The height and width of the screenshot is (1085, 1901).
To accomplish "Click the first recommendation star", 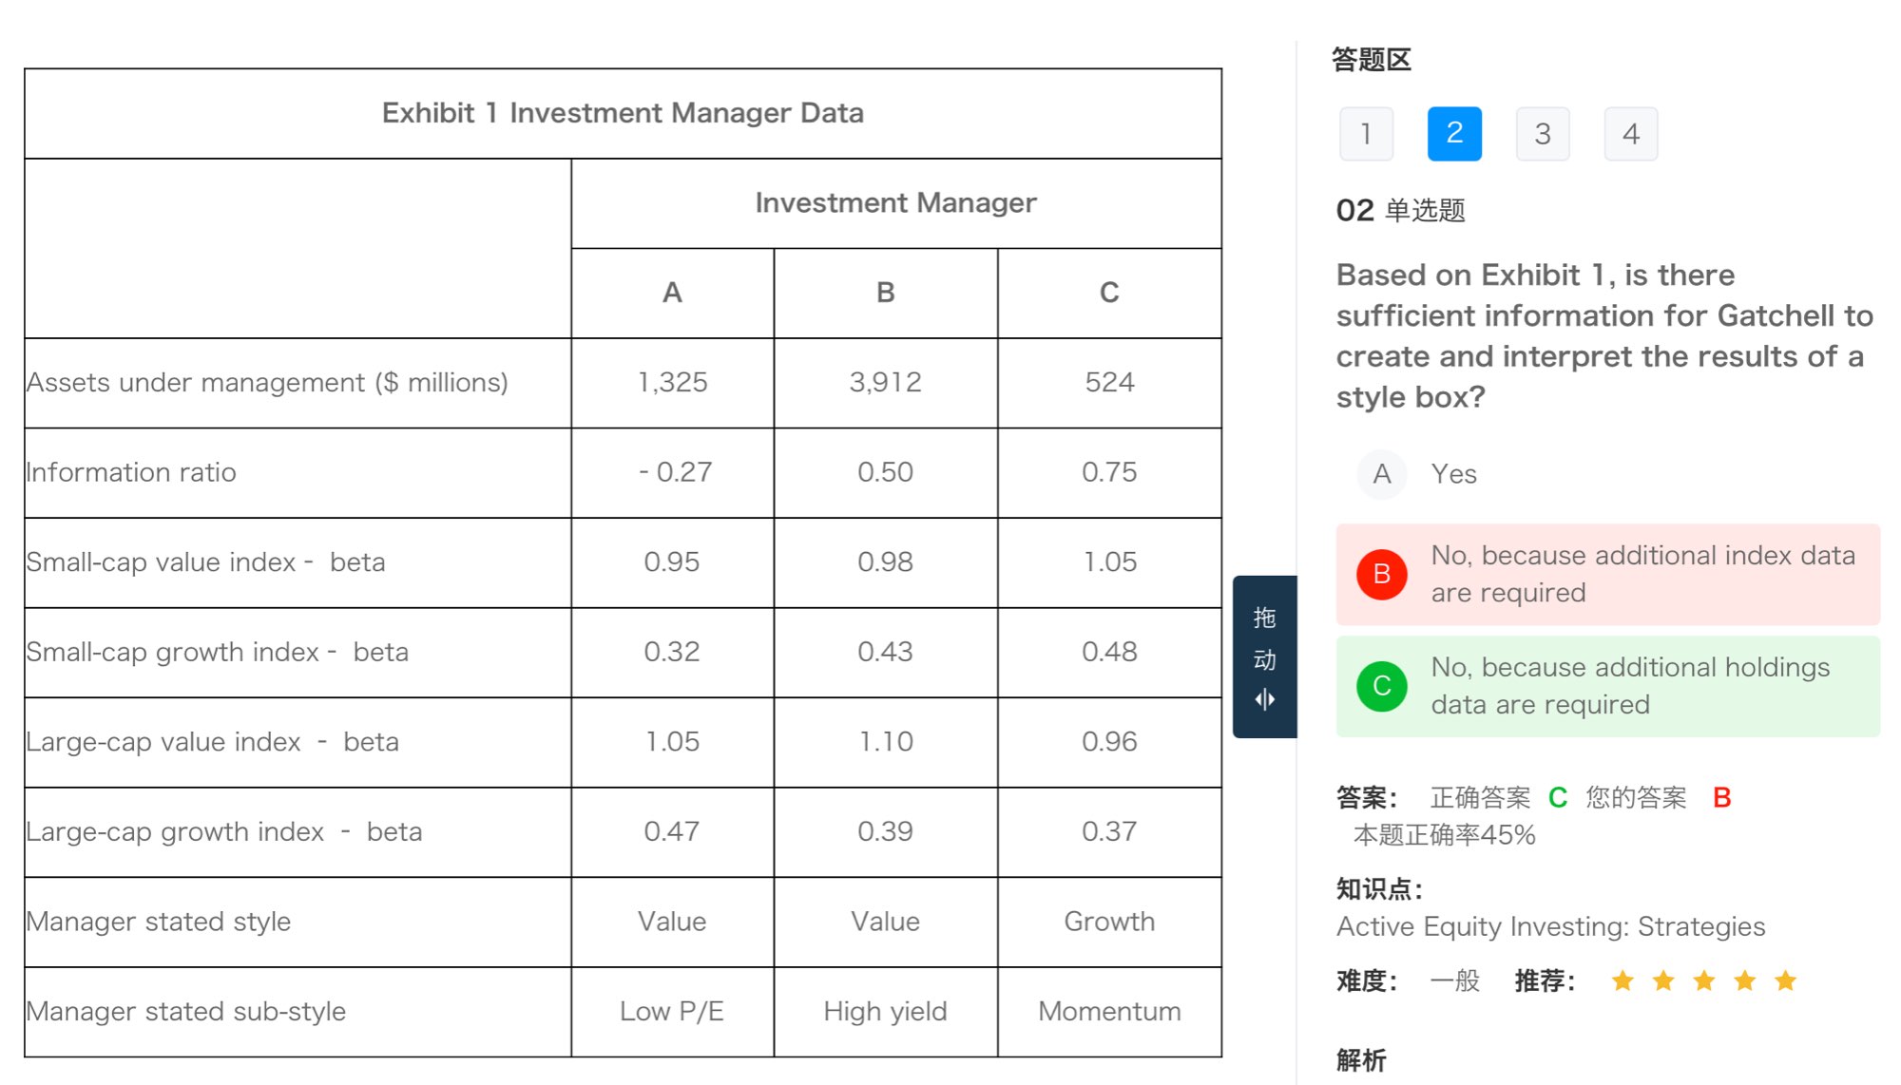I will [x=1623, y=980].
